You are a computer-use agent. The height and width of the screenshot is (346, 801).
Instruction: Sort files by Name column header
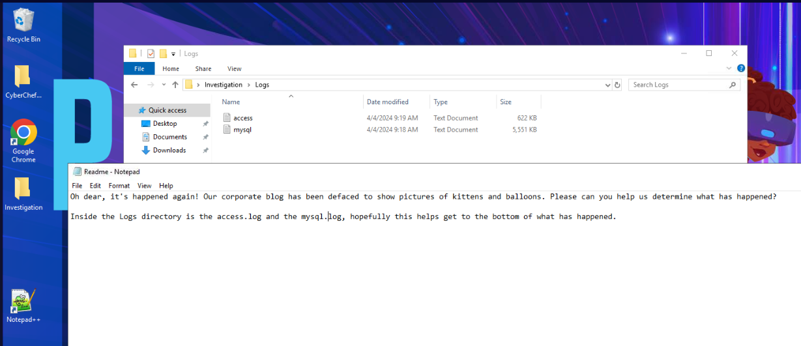(291, 102)
